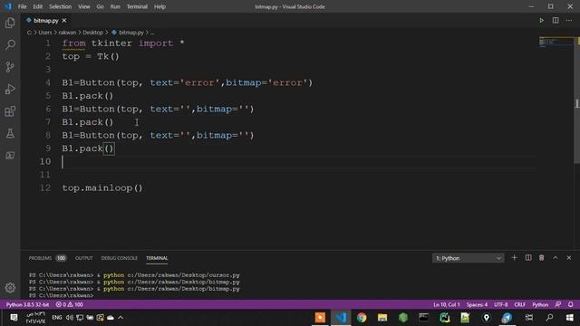Open the Go menu
Screen dimensions: 580x326
tap(100, 6)
